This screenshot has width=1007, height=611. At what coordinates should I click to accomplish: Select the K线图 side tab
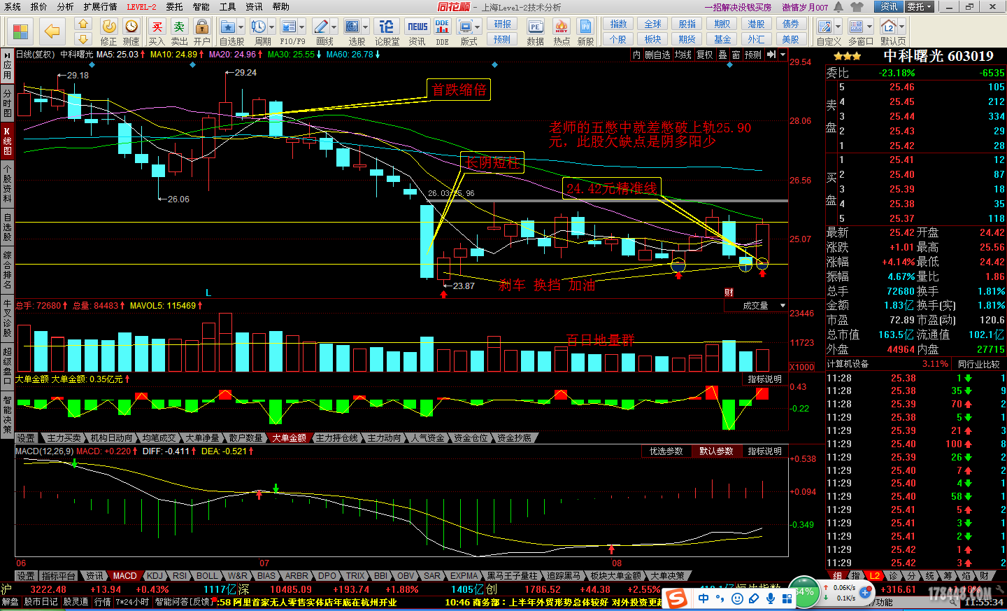(x=7, y=141)
